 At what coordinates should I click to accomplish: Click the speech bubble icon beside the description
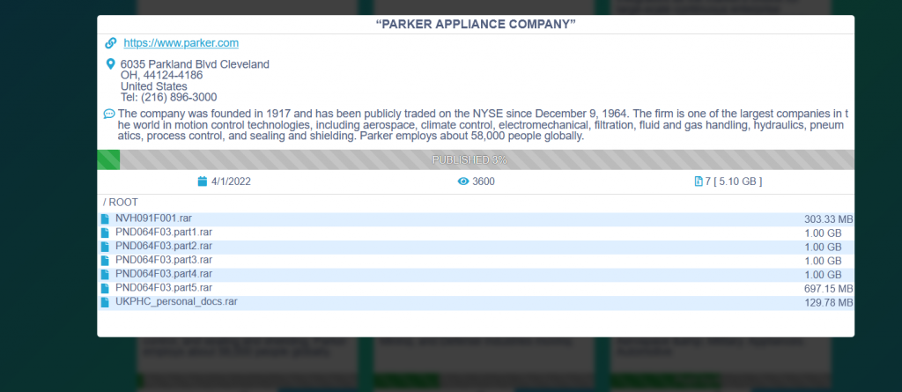(109, 114)
